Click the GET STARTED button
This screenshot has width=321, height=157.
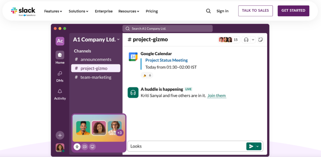pyautogui.click(x=293, y=11)
